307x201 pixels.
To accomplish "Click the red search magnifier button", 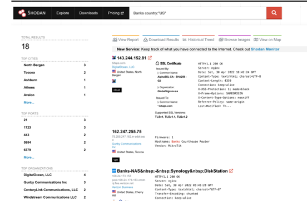I will (x=274, y=13).
